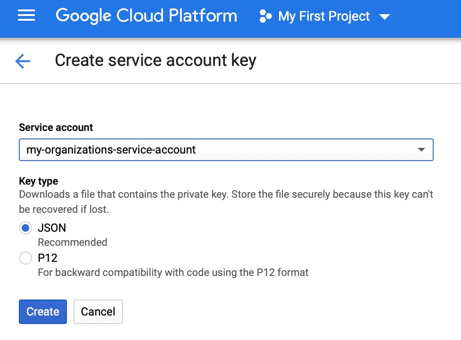
Task: Click the Recommended hint under JSON
Action: tap(73, 243)
